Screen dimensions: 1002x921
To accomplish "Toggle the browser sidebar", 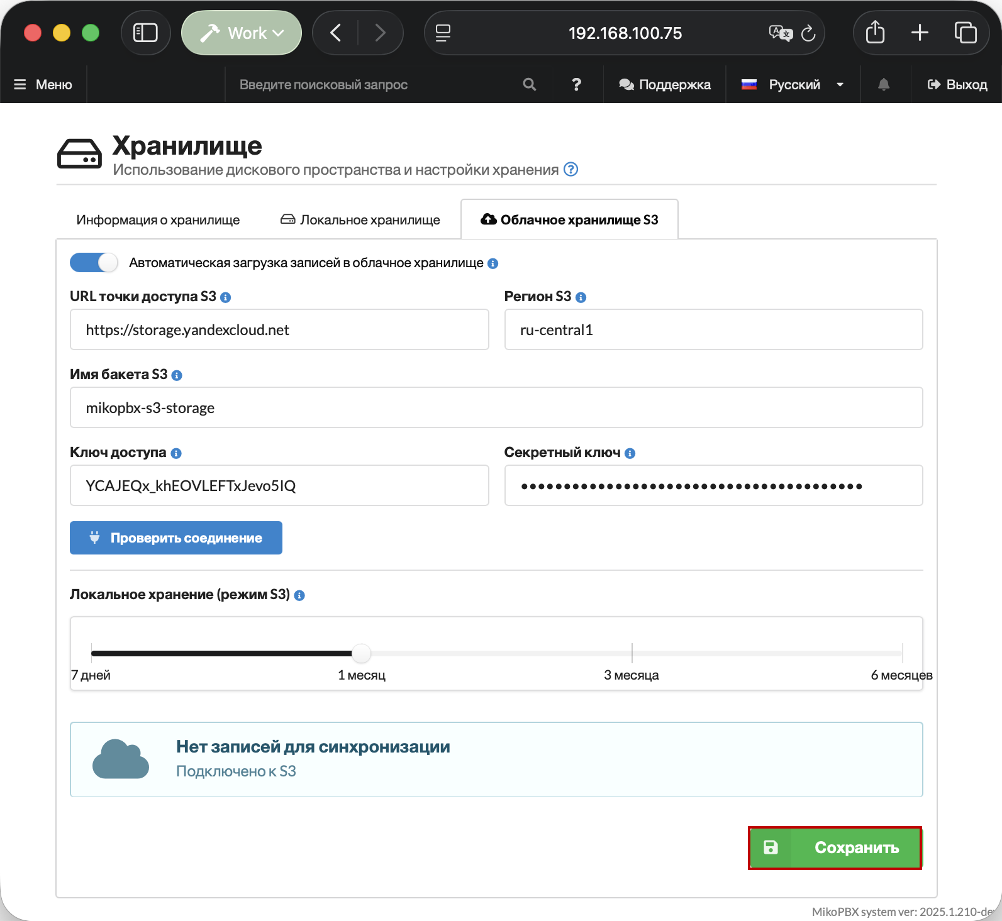I will click(x=145, y=33).
